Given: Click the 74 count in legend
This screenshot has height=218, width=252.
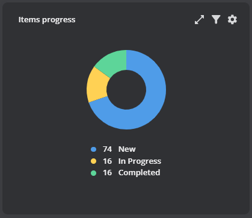Looking at the screenshot, I should pos(107,149).
